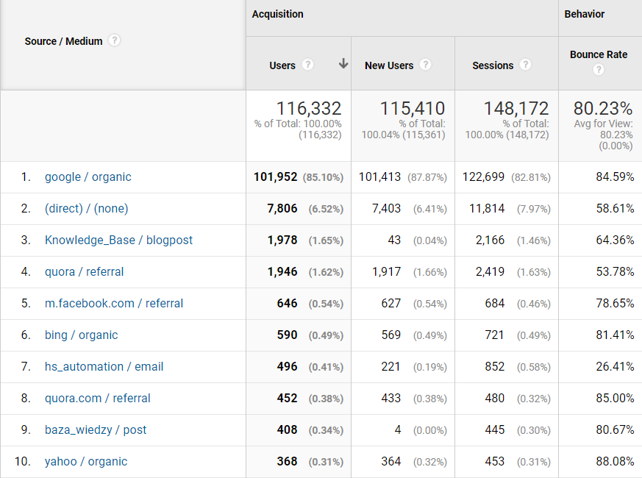Viewport: 642px width, 478px height.
Task: Click the Users column help icon
Action: tap(307, 65)
